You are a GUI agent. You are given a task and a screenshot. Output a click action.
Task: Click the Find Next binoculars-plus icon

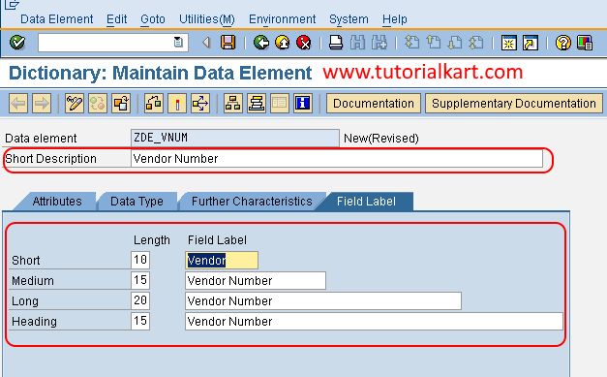(x=379, y=43)
